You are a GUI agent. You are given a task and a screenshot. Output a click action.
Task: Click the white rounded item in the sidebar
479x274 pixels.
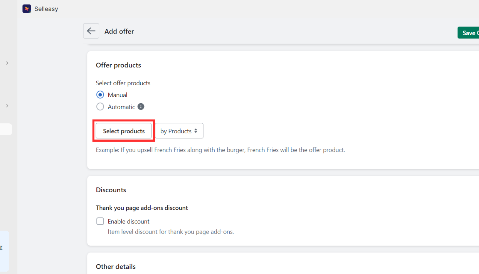[x=4, y=129]
